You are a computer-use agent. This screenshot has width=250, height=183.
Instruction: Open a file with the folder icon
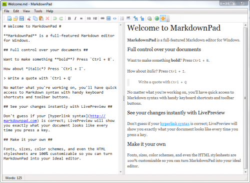pos(15,19)
